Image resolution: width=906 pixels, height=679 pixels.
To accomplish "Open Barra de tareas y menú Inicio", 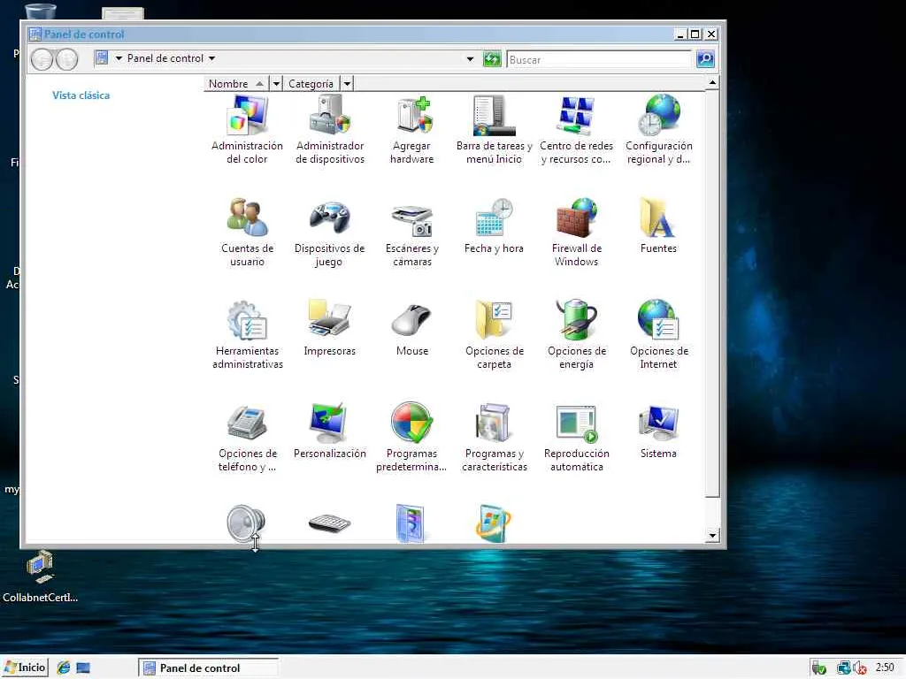I will click(x=494, y=130).
